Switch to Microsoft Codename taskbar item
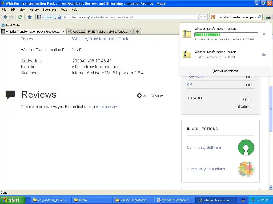Image resolution: width=273 pixels, height=204 pixels. [174, 200]
